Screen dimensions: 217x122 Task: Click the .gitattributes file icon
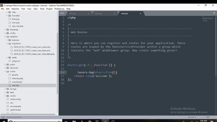[8, 110]
